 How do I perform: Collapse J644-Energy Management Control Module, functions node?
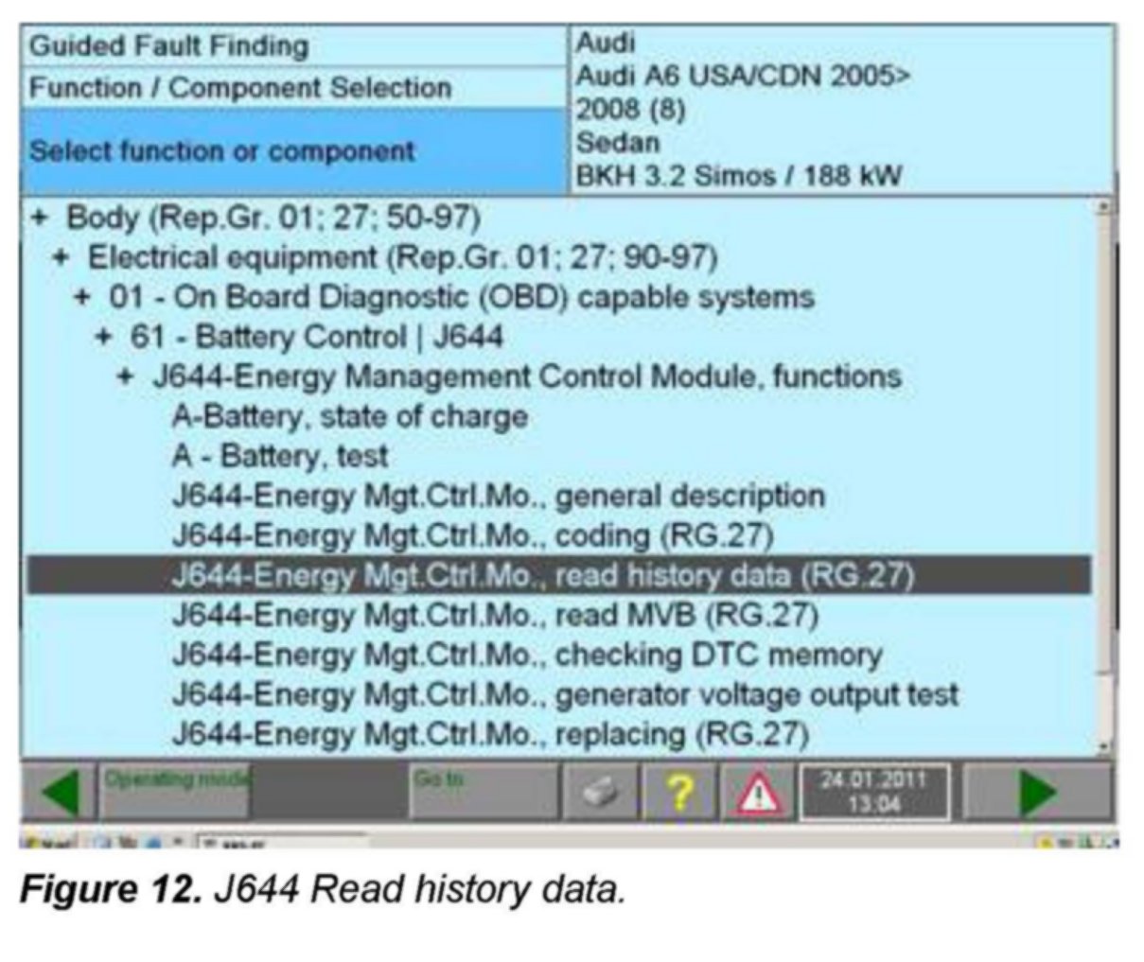point(125,376)
